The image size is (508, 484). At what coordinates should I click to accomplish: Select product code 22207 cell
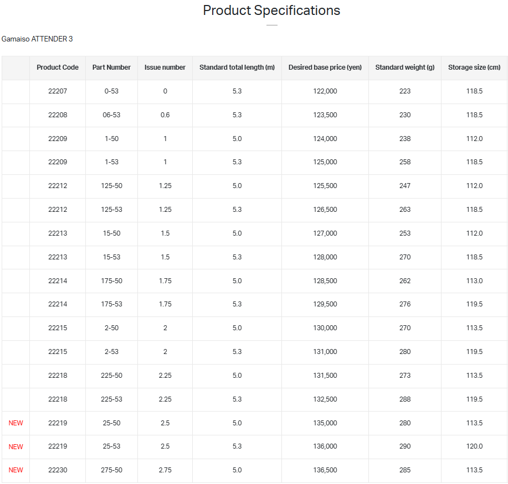click(58, 91)
